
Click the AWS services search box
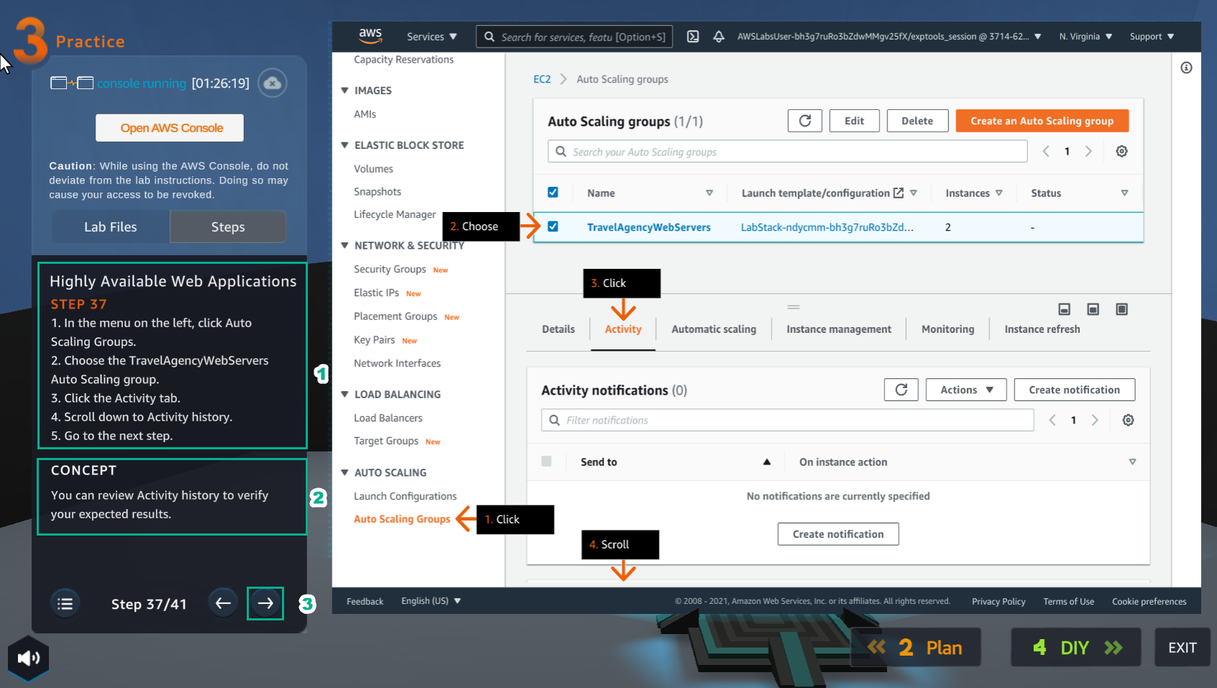coord(574,37)
